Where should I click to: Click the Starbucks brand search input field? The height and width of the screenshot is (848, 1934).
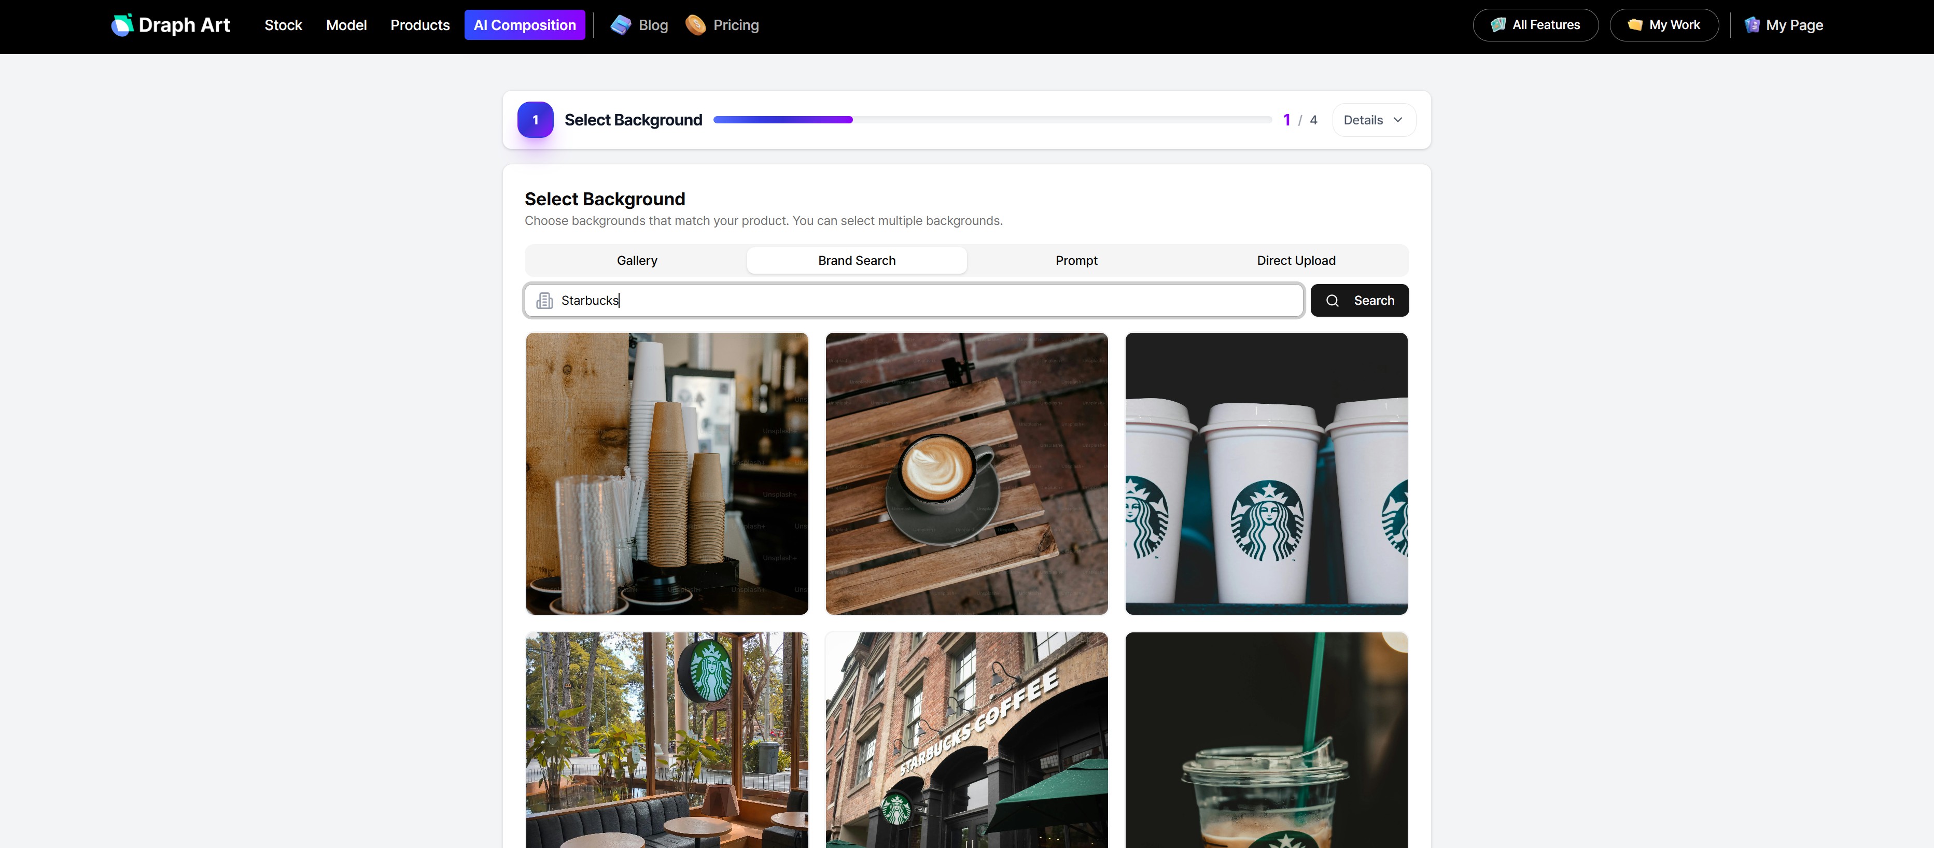coord(914,301)
